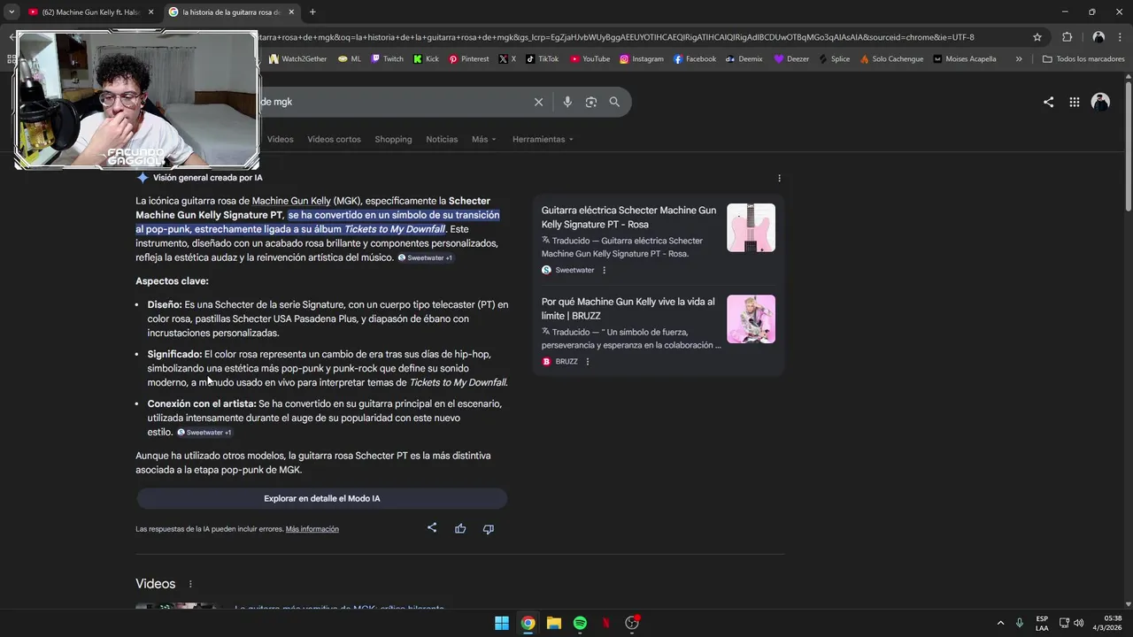Screen dimensions: 1133x637
Task: Click the BRUZZ article thumbnail image
Action: pyautogui.click(x=751, y=319)
